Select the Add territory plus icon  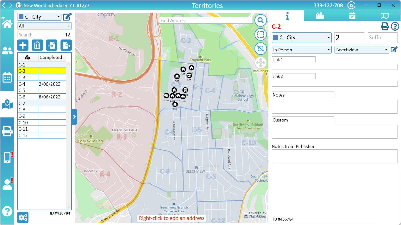point(23,45)
